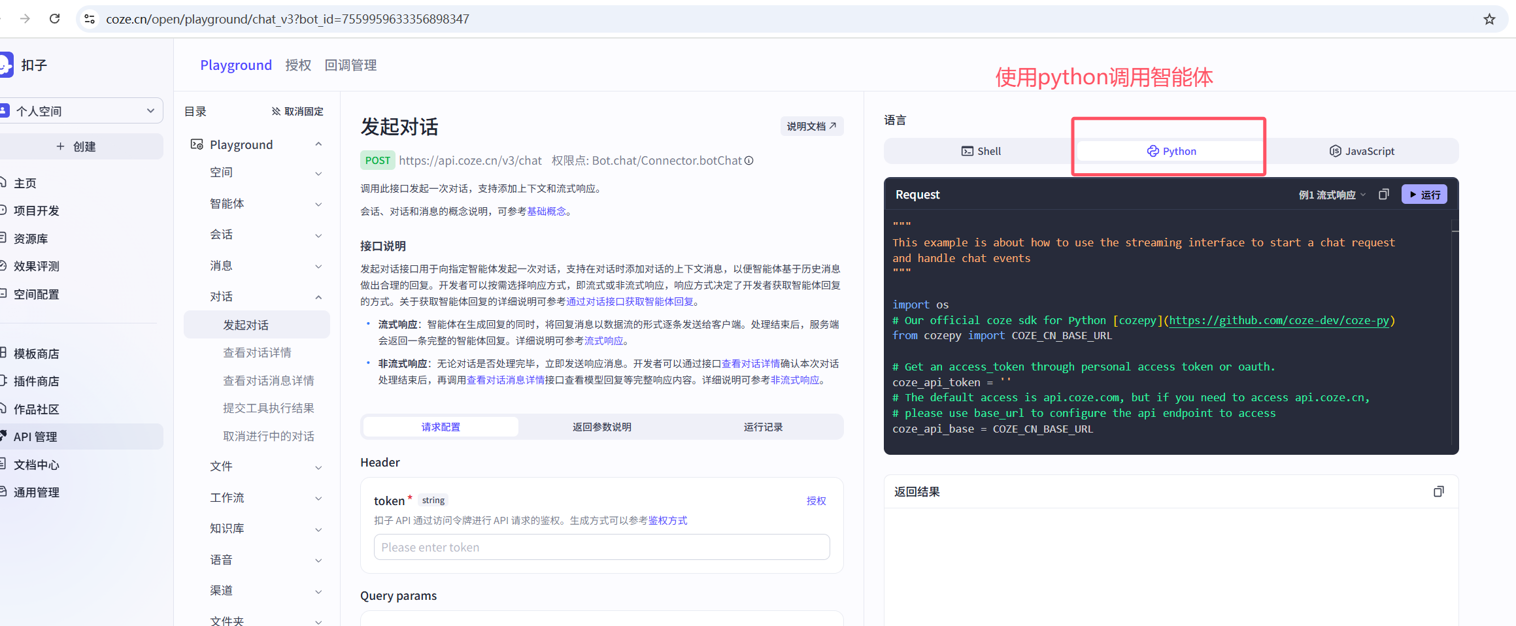Click the browser forward arrow
Screen dimensions: 1516x626
pos(25,19)
